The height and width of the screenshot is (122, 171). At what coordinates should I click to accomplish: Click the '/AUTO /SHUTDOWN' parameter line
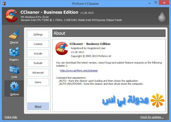pos(101,84)
